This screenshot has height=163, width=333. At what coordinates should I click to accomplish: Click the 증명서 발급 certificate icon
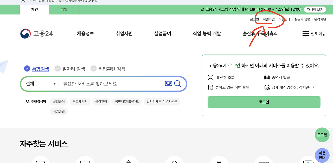coord(267,78)
